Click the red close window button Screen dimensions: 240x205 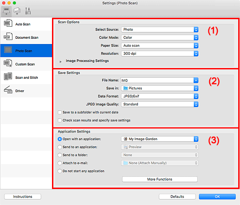(x=4, y=3)
